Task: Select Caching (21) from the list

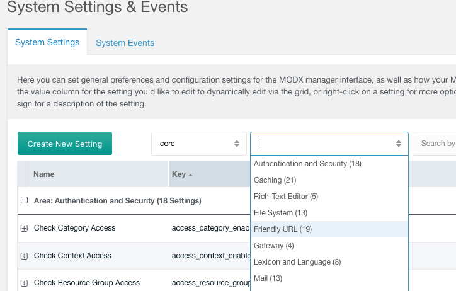Action: pyautogui.click(x=329, y=180)
